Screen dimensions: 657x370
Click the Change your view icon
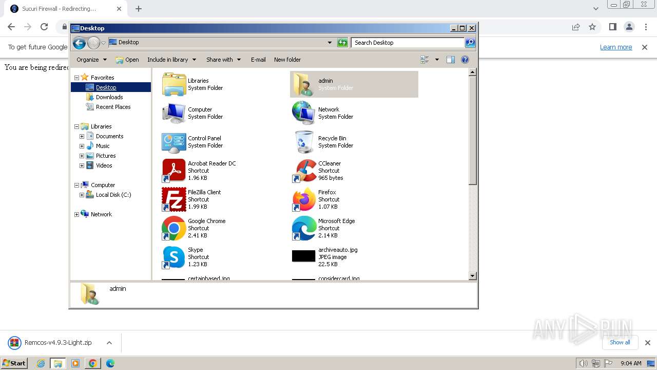[x=424, y=60]
